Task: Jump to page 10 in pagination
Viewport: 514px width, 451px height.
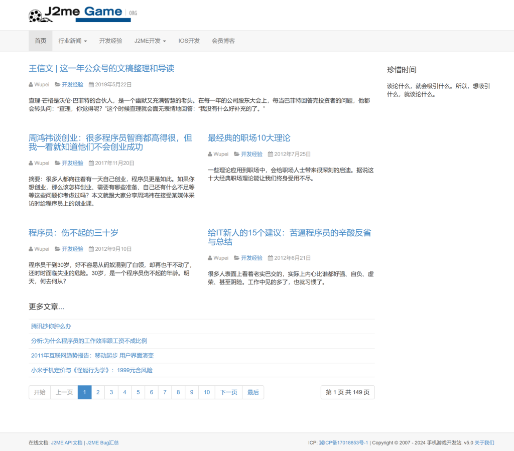Action: pyautogui.click(x=206, y=392)
